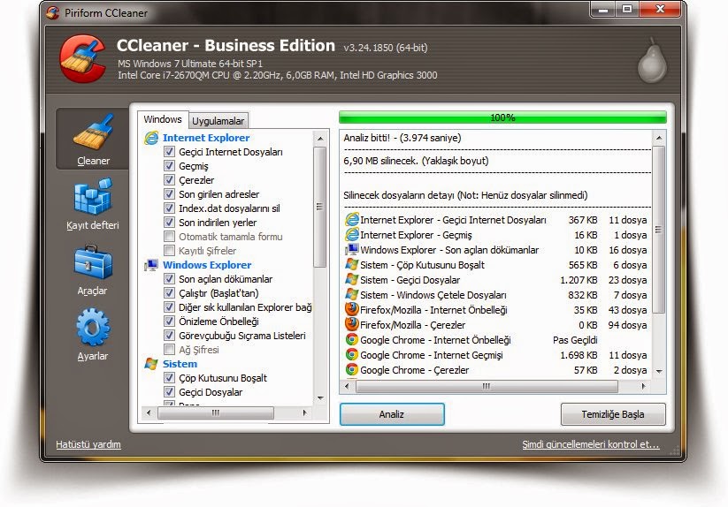Click IE icon beside Geçici Internet Dosyaları result
This screenshot has height=507, width=728.
[x=352, y=220]
